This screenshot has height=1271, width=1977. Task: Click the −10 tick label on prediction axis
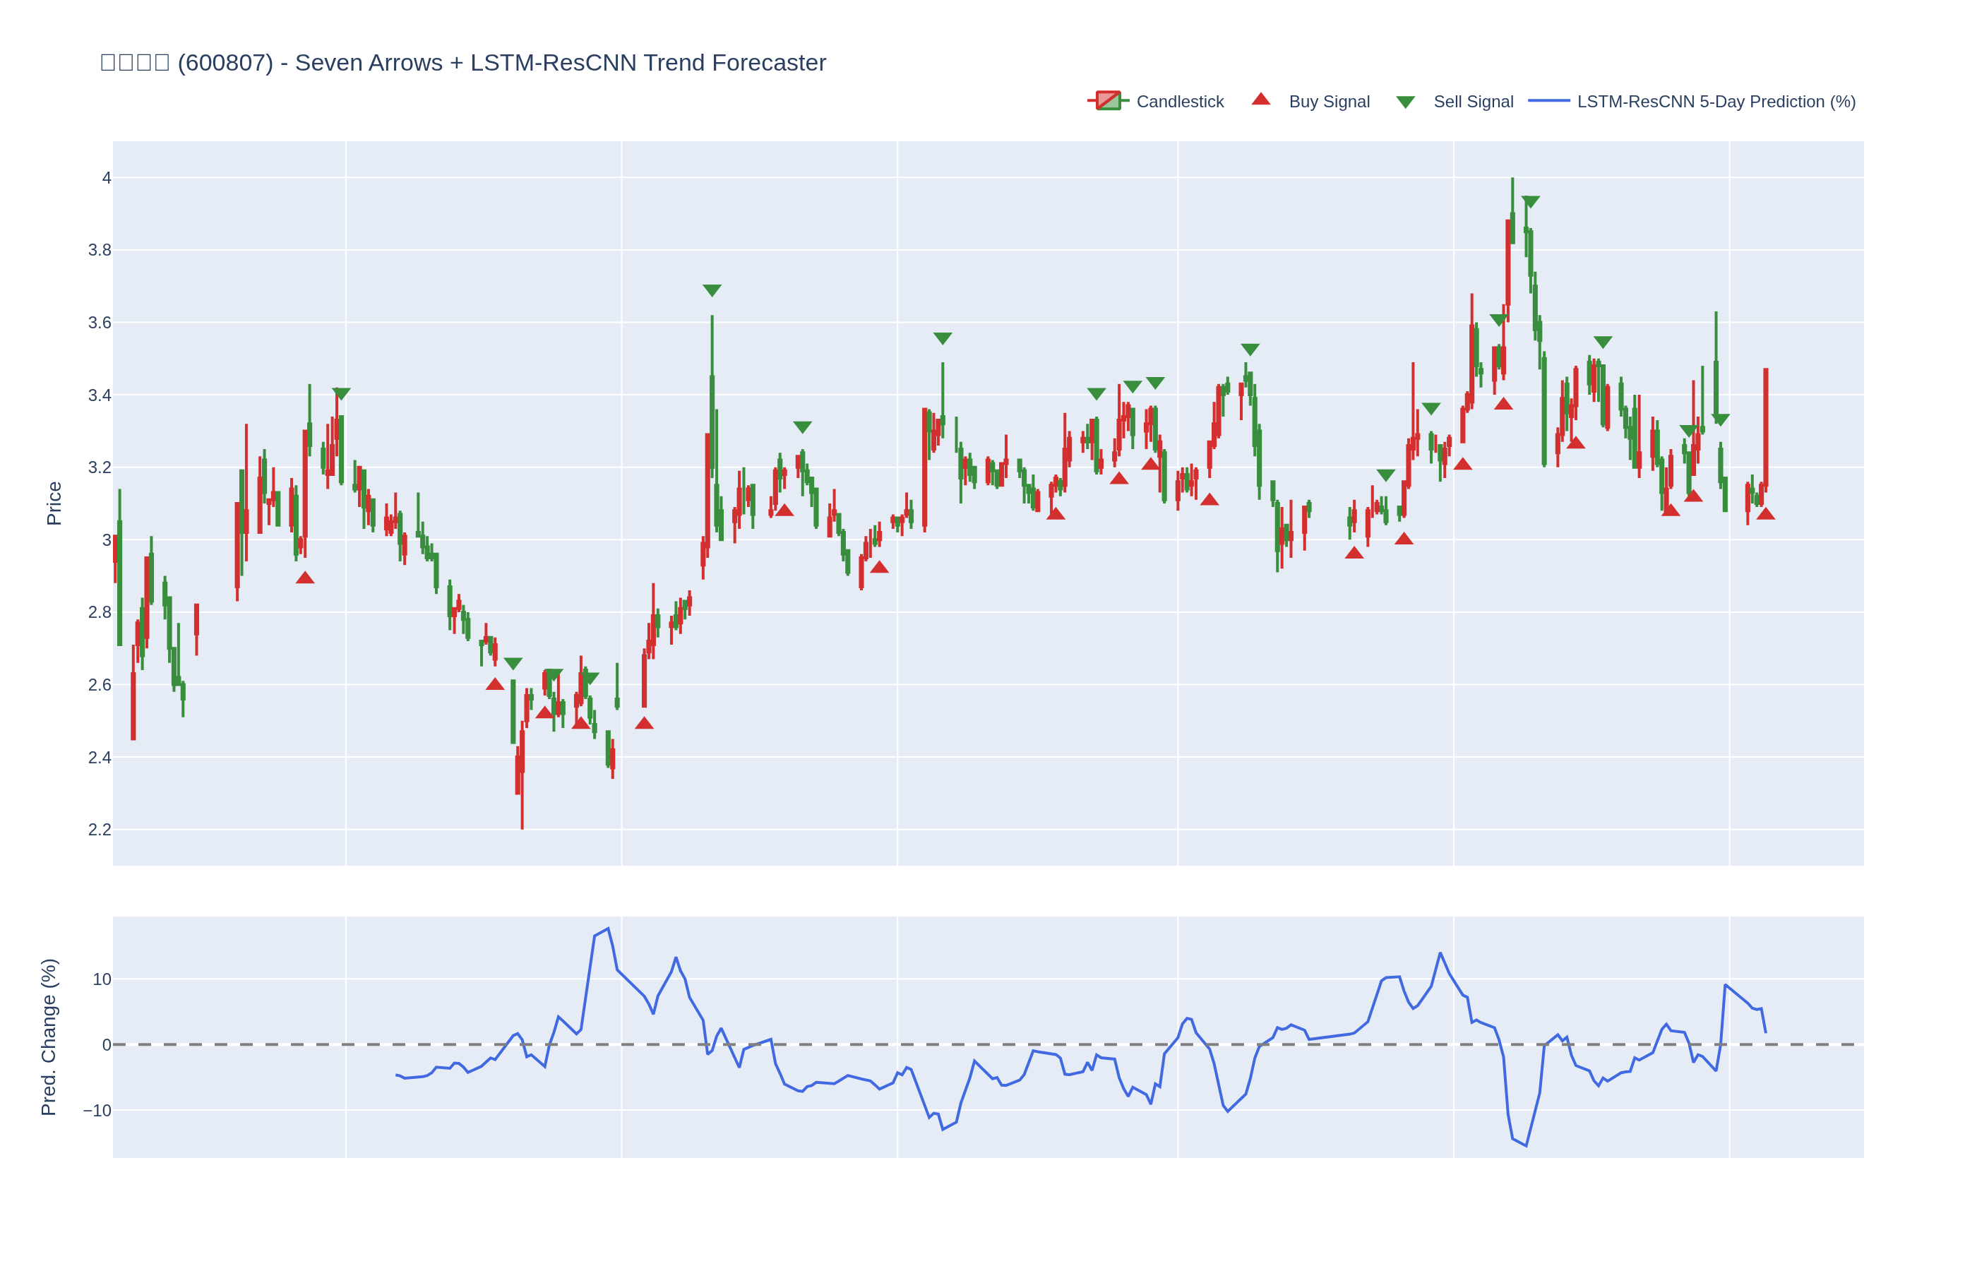[97, 1111]
